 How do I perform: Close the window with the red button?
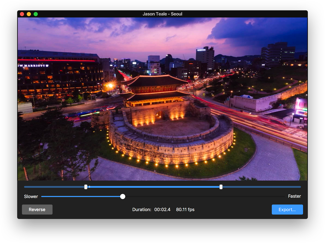pos(22,14)
